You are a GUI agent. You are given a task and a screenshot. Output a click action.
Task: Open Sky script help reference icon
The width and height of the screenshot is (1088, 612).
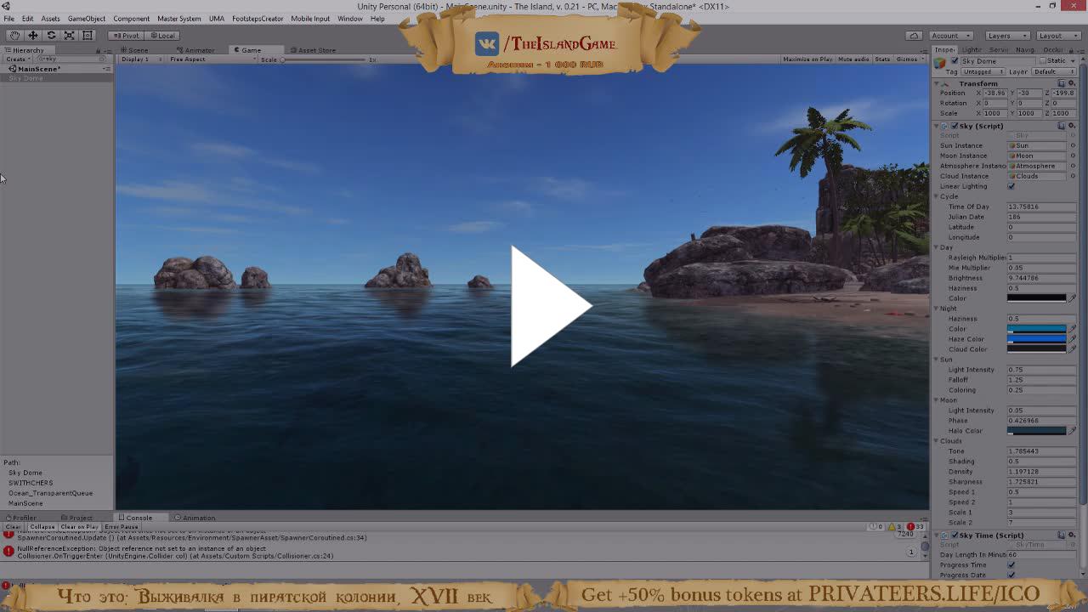(x=1061, y=126)
